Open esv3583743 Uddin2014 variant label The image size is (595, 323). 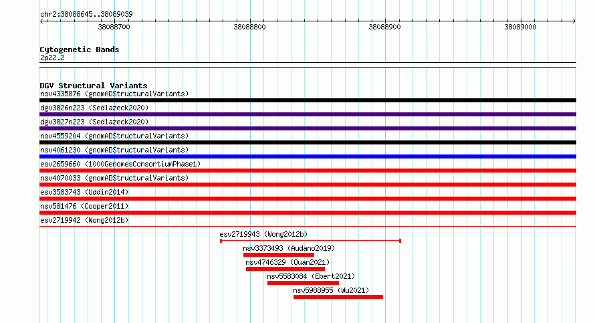[x=84, y=192]
